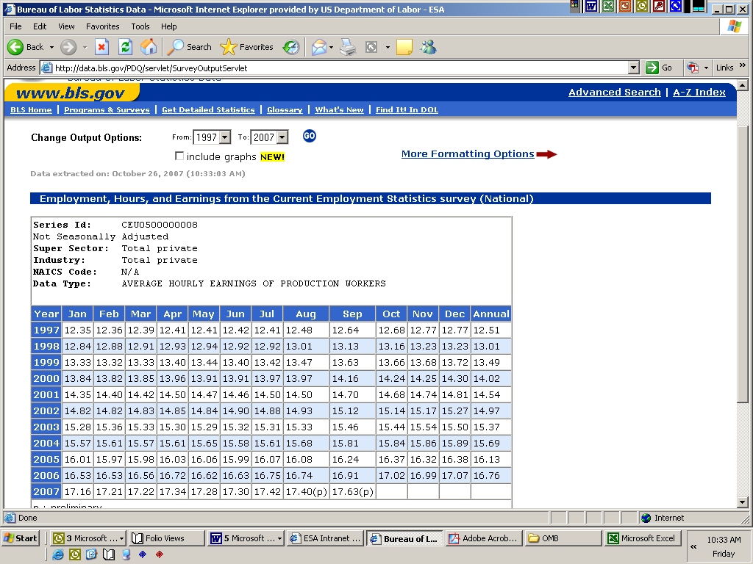The height and width of the screenshot is (564, 753).
Task: Click the address bar URL field
Action: click(x=338, y=68)
